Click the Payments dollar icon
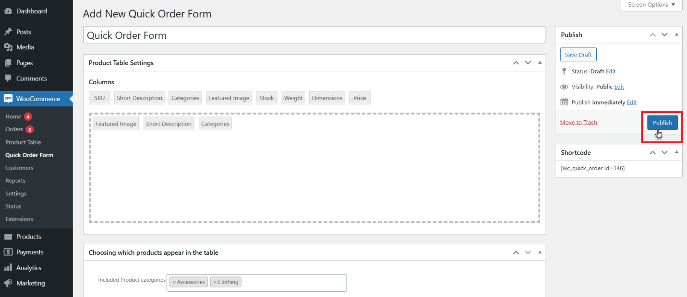This screenshot has height=297, width=687. [8, 252]
